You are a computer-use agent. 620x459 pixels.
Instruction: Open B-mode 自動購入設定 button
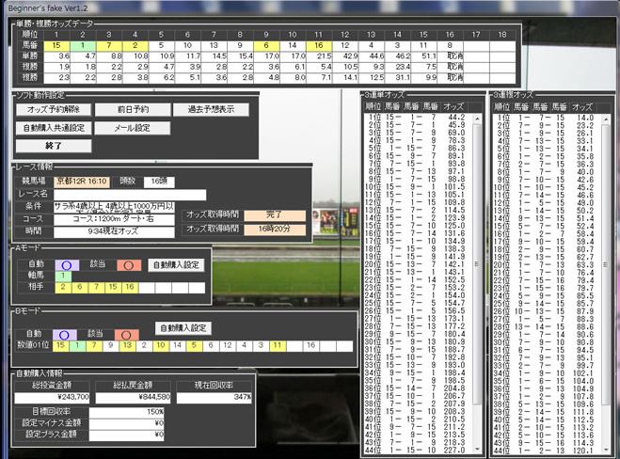pyautogui.click(x=183, y=328)
